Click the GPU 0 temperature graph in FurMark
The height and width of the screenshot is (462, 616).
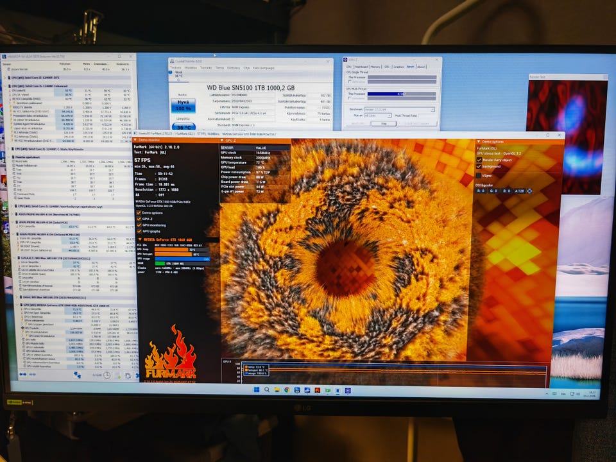(x=394, y=373)
